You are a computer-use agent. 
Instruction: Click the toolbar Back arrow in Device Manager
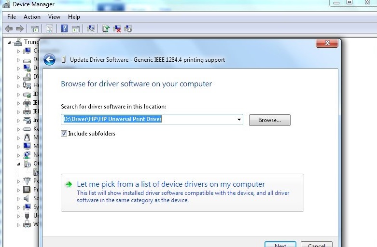pyautogui.click(x=8, y=29)
